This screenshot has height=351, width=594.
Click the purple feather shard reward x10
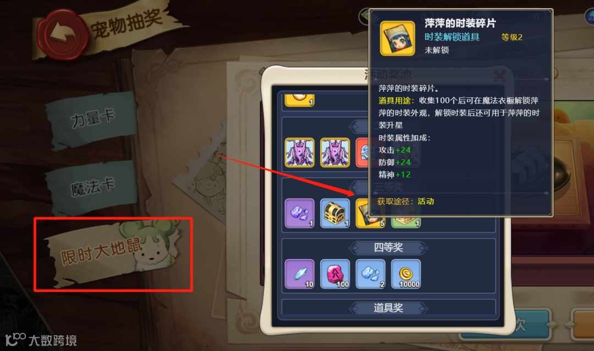(299, 274)
